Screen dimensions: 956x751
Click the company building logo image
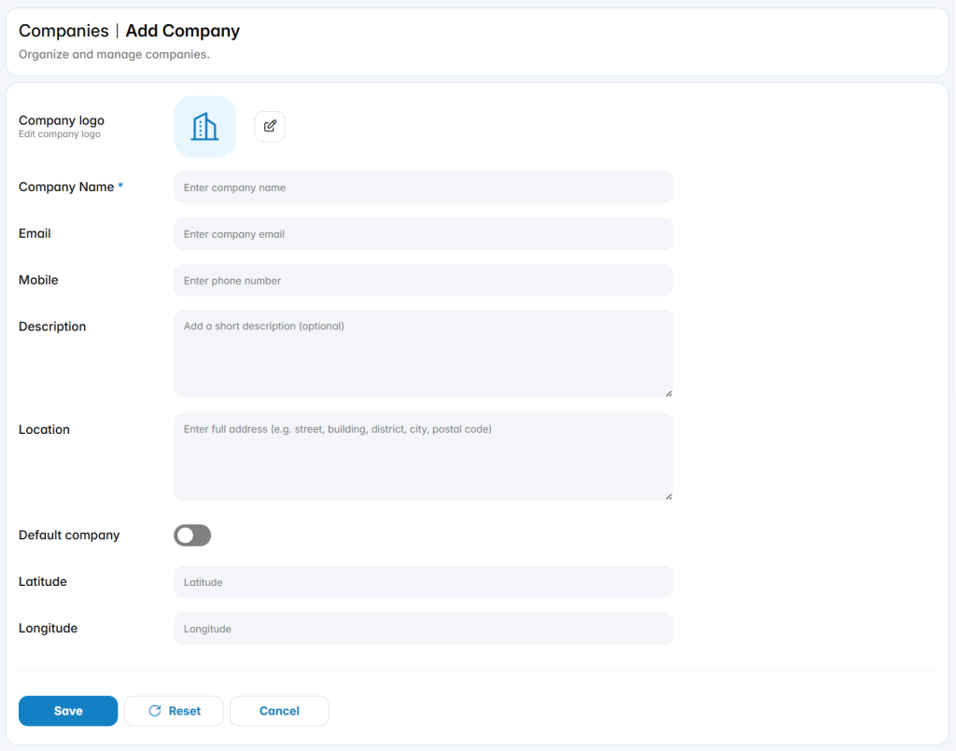204,127
